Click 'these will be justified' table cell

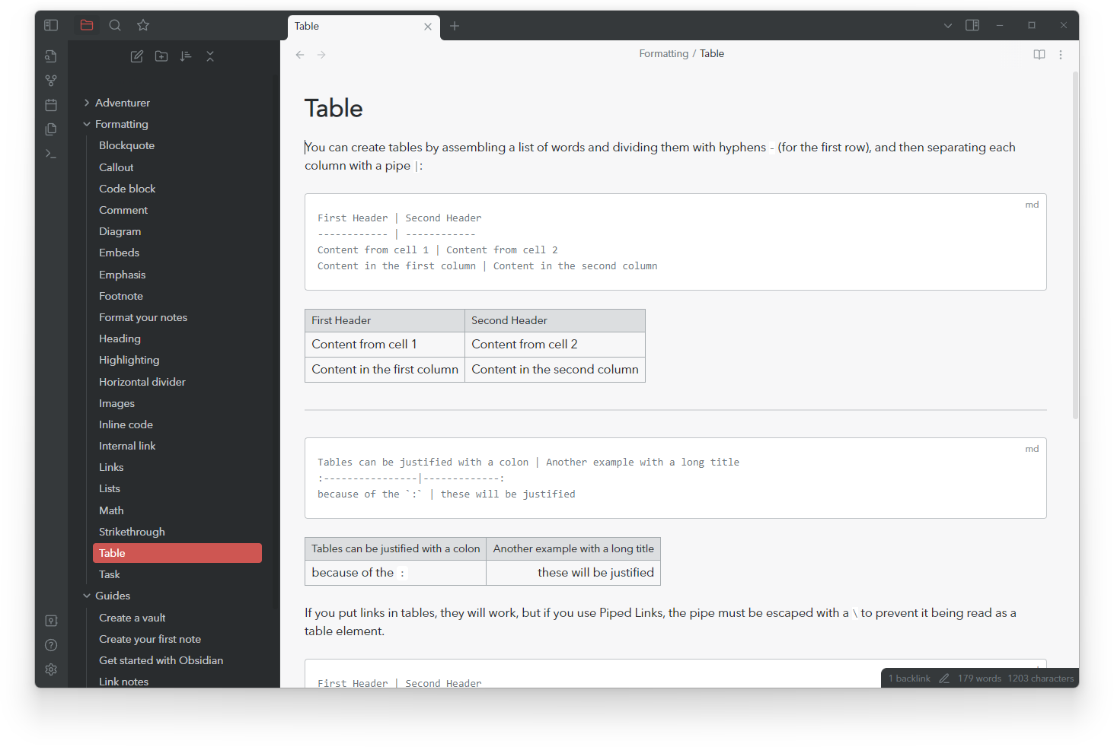[573, 573]
